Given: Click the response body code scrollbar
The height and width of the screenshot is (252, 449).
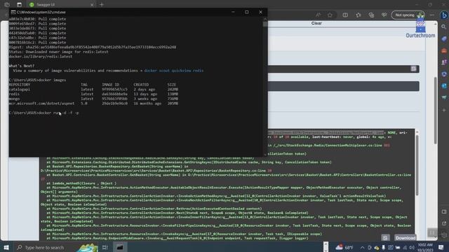Looking at the screenshot, I should pos(417,165).
